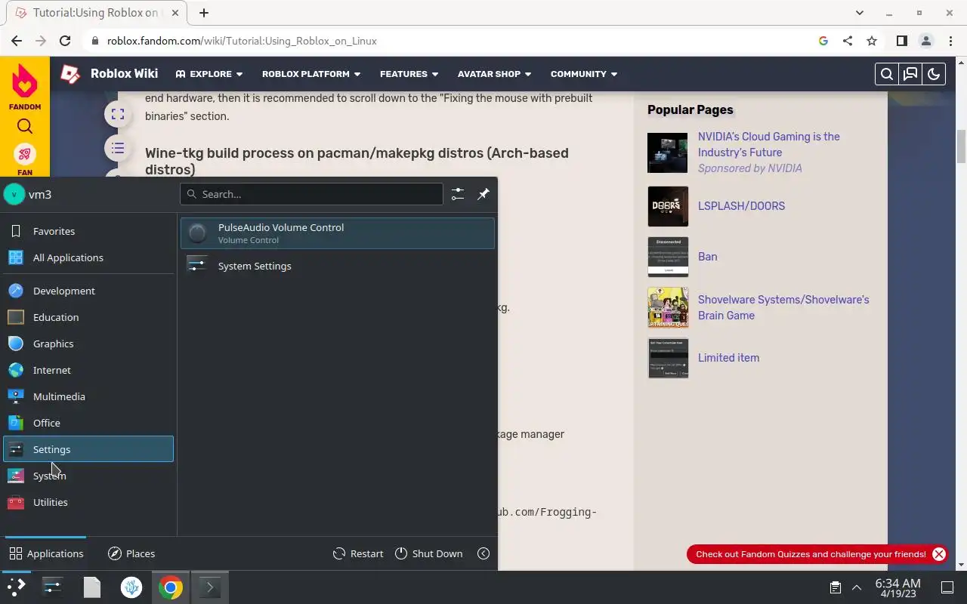Open NVIDIA's Cloud Gaming link
The width and height of the screenshot is (967, 604).
[768, 144]
